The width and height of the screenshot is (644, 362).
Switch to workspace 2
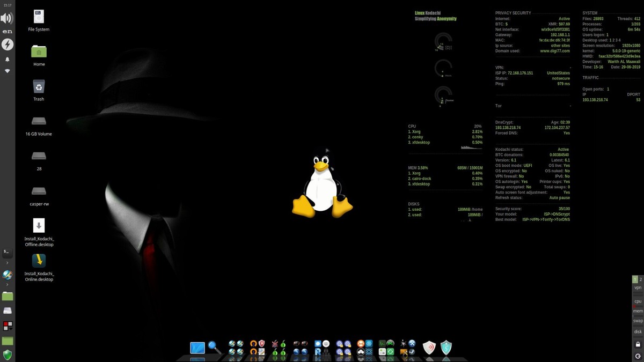(640, 279)
